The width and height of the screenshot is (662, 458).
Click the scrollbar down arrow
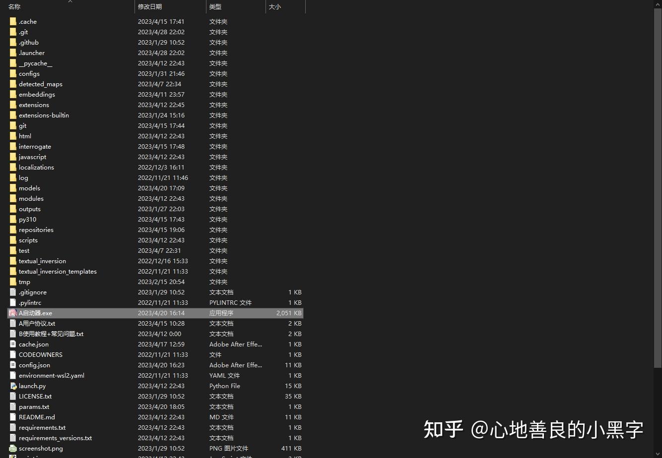658,454
